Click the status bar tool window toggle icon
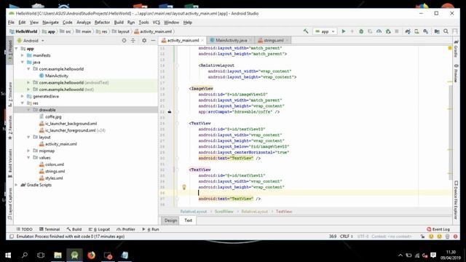 tap(12, 237)
